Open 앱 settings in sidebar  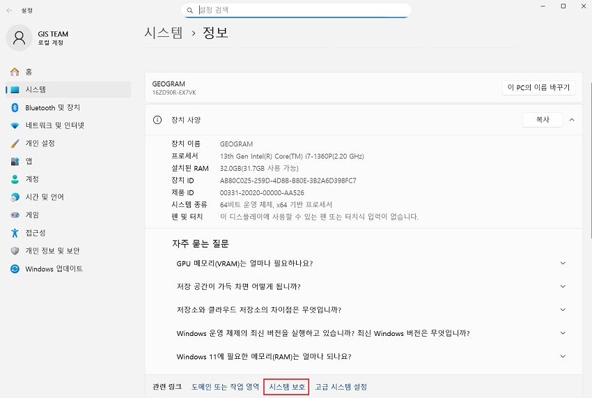pos(68,162)
